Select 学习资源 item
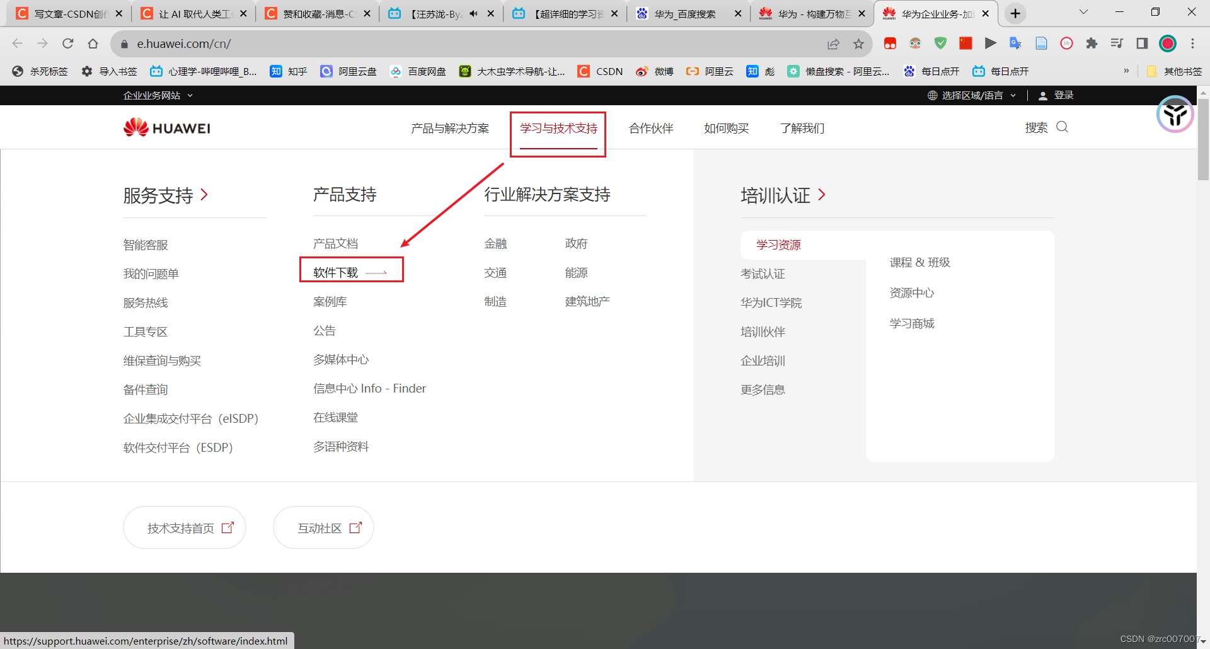This screenshot has width=1210, height=649. click(778, 244)
